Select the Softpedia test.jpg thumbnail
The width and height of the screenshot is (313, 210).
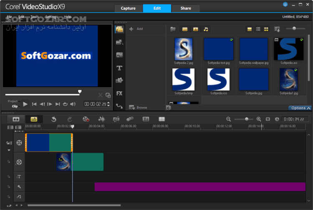[219, 49]
